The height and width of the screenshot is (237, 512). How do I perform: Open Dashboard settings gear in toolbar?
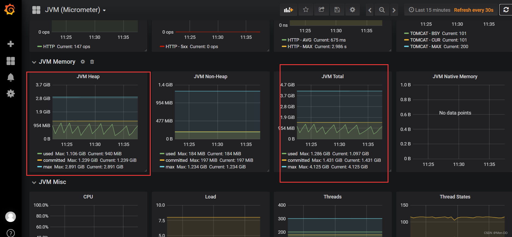[353, 10]
